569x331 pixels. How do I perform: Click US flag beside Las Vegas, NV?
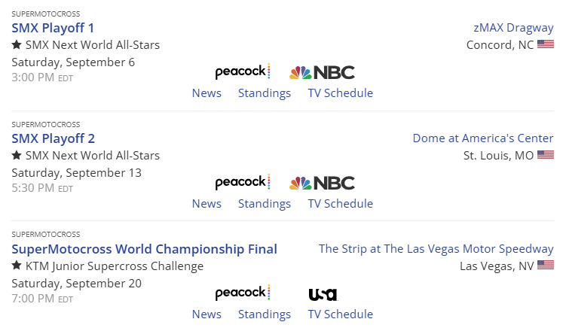tap(546, 266)
